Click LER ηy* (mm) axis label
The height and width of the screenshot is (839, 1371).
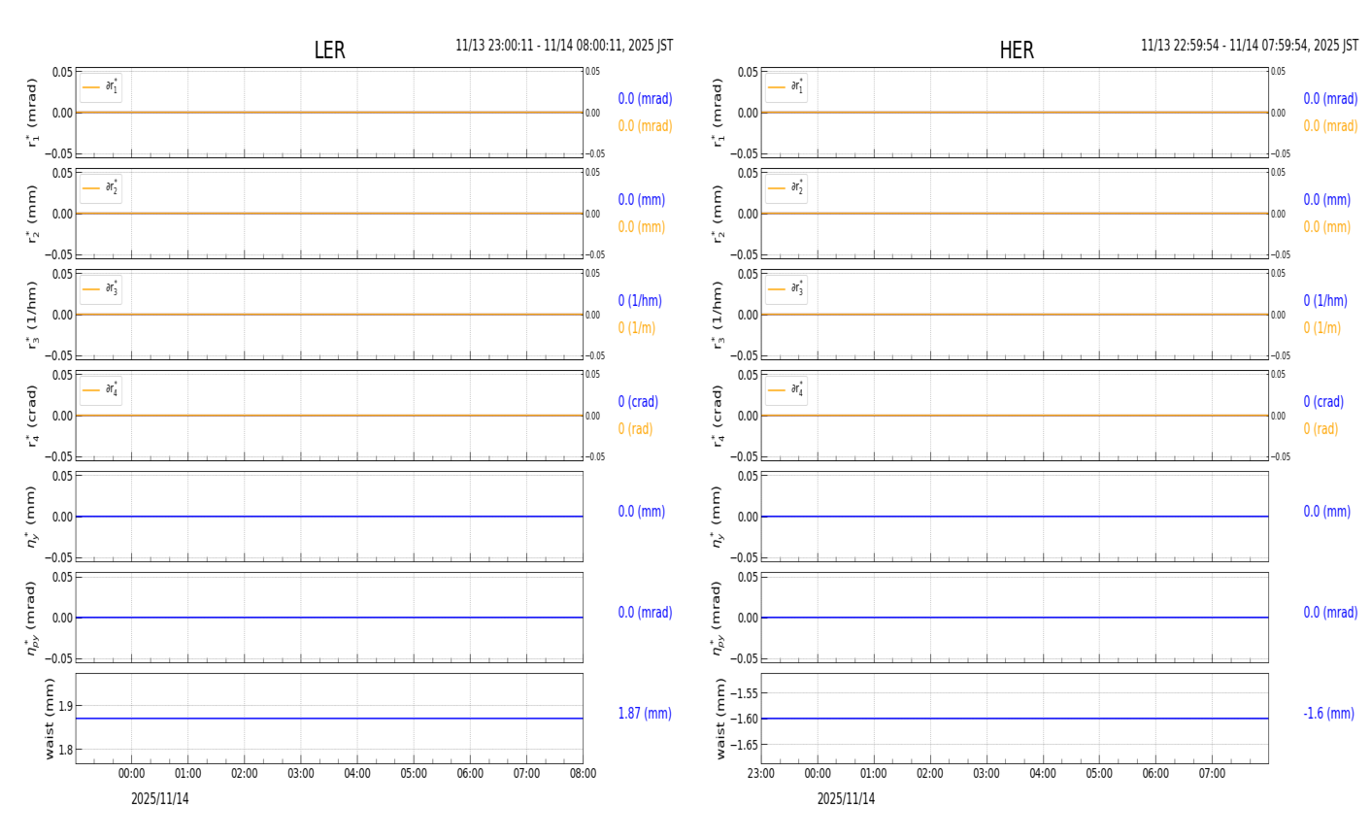pos(33,517)
